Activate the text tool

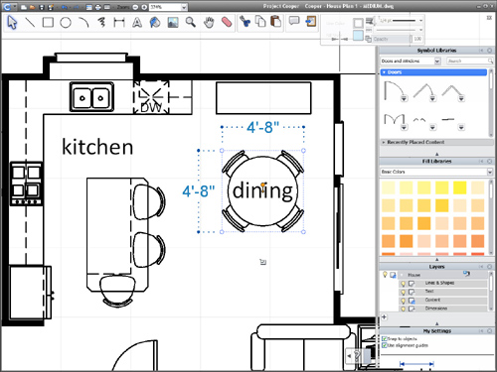[137, 23]
